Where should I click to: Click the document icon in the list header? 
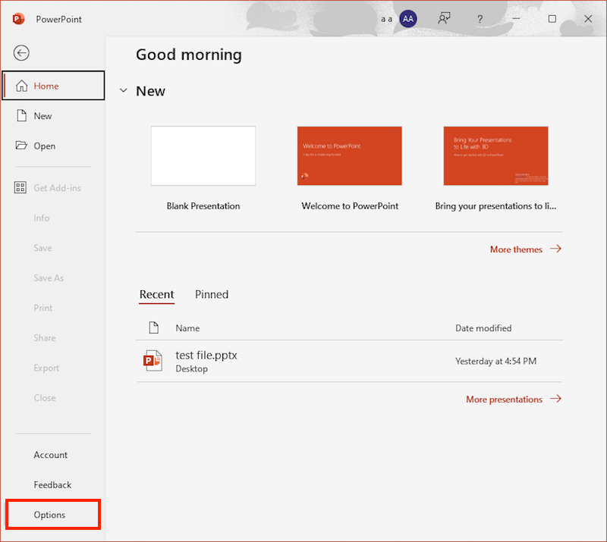tap(154, 327)
